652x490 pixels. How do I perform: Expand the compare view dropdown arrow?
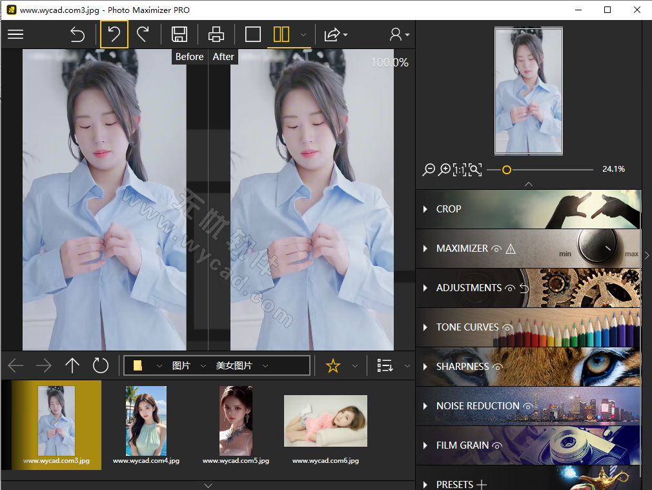(302, 34)
